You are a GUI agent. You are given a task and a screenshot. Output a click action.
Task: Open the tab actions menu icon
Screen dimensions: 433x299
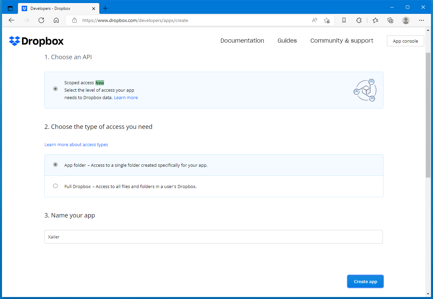point(10,8)
